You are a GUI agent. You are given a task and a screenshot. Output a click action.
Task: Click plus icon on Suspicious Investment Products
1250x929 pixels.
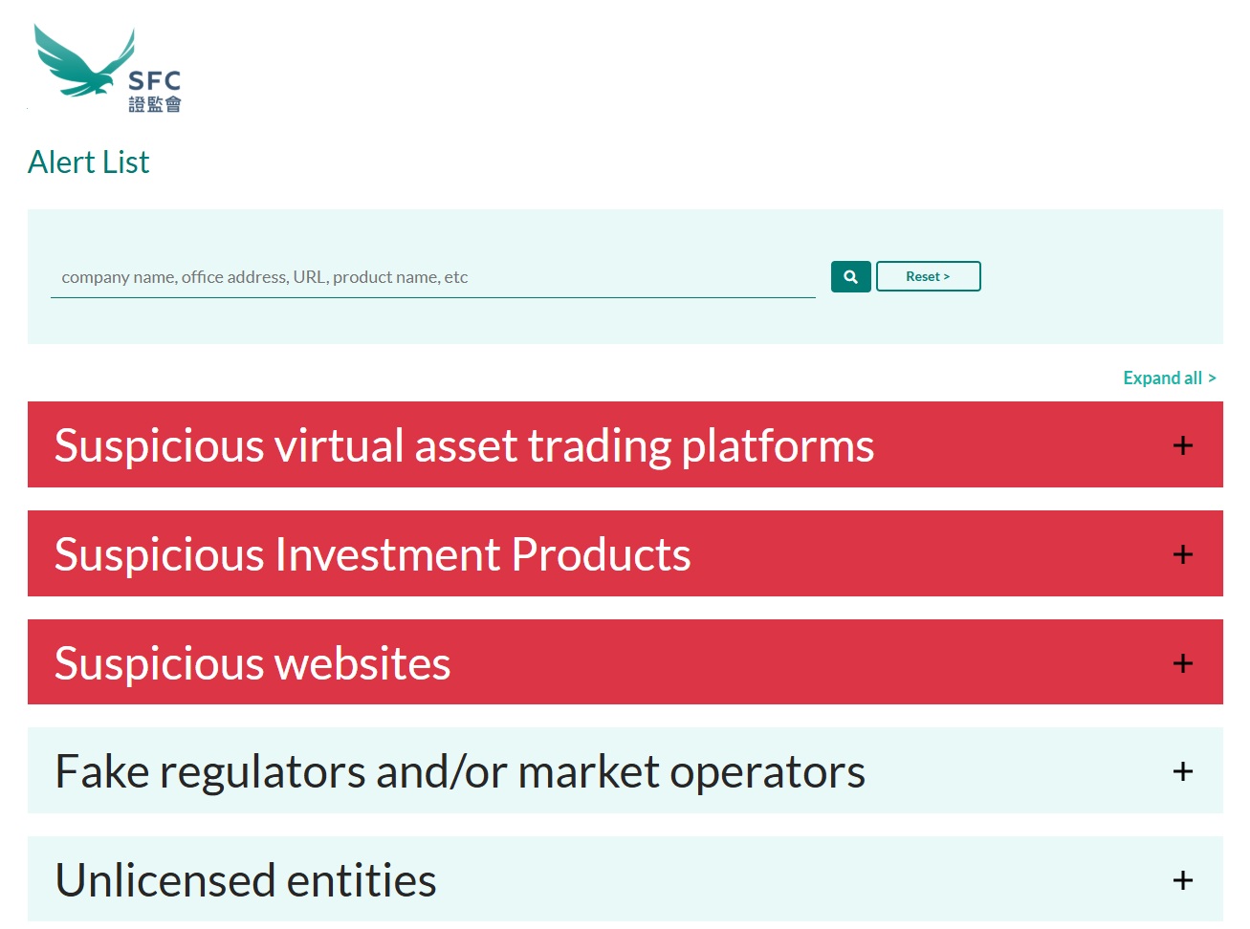coord(1182,554)
